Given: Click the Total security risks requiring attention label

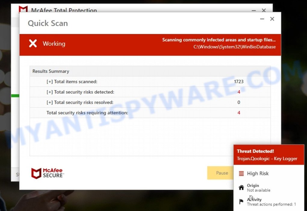Looking at the screenshot, I should click(87, 113).
